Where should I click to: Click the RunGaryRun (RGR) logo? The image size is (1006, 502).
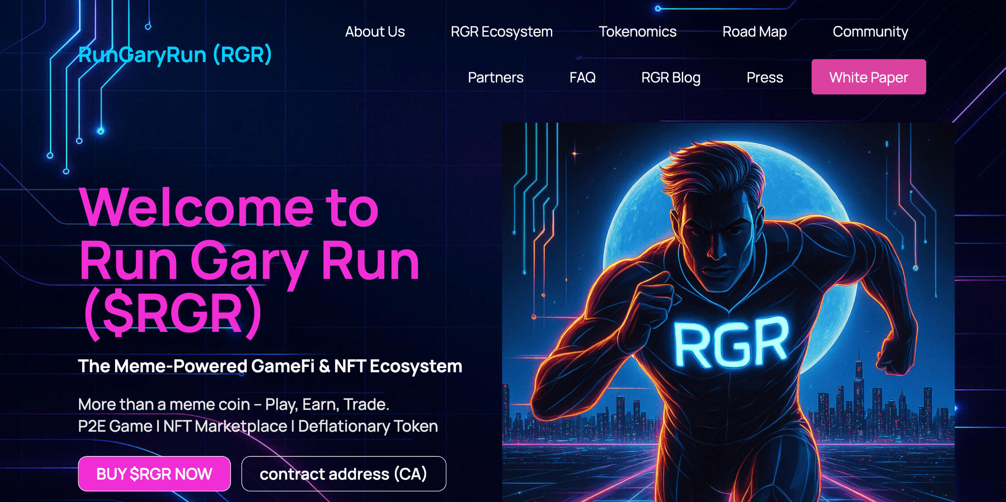coord(175,54)
